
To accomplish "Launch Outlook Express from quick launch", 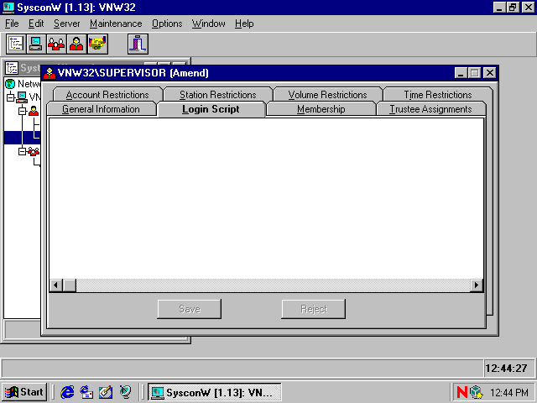I will click(x=86, y=392).
